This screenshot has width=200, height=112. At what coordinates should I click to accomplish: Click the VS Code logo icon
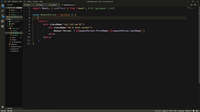pos(2,2)
